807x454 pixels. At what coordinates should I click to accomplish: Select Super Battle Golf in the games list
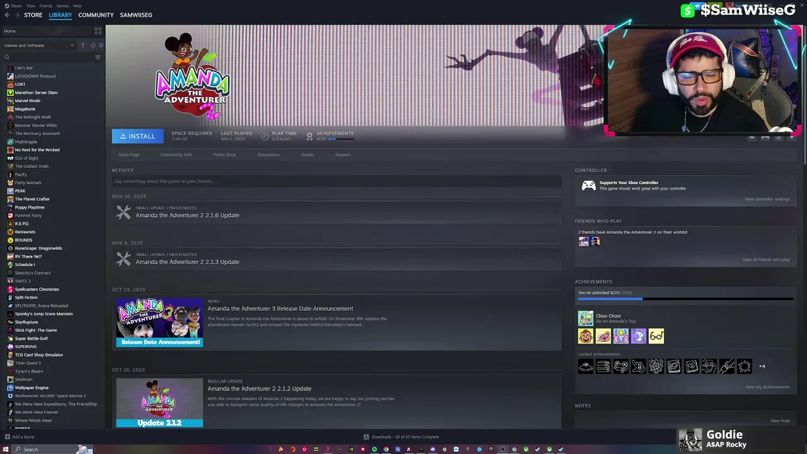coord(31,339)
